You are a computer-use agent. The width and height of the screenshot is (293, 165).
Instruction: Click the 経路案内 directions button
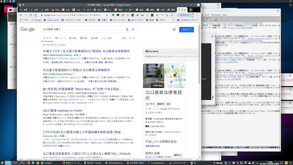point(161,104)
